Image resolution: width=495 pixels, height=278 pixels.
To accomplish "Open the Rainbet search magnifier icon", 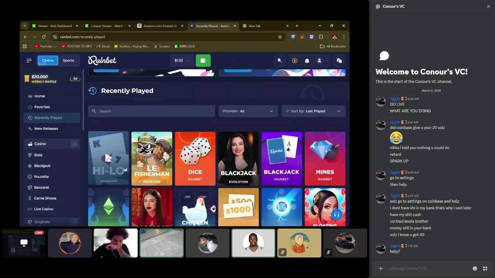I will tap(280, 61).
